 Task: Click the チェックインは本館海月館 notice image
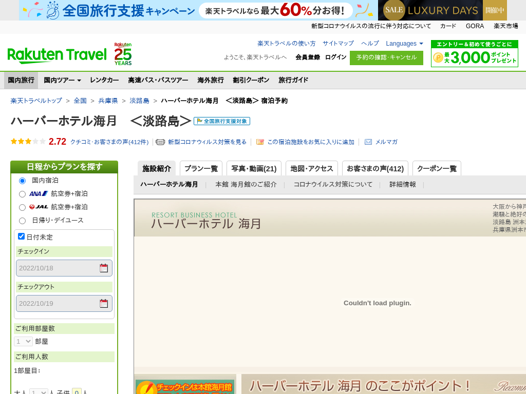185,387
